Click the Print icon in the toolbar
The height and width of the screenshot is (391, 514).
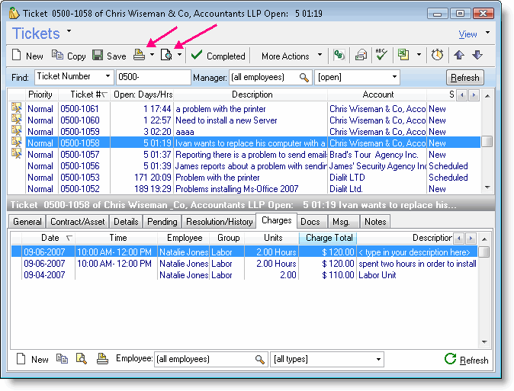pos(139,56)
